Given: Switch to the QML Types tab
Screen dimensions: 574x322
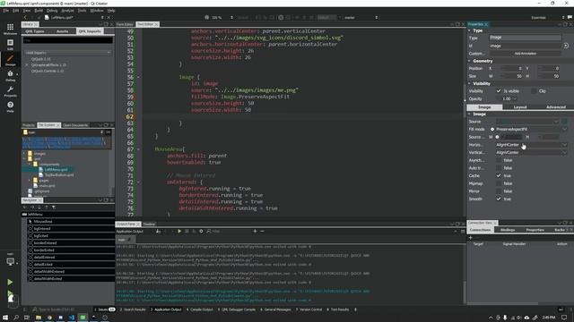Looking at the screenshot, I should tap(35, 31).
